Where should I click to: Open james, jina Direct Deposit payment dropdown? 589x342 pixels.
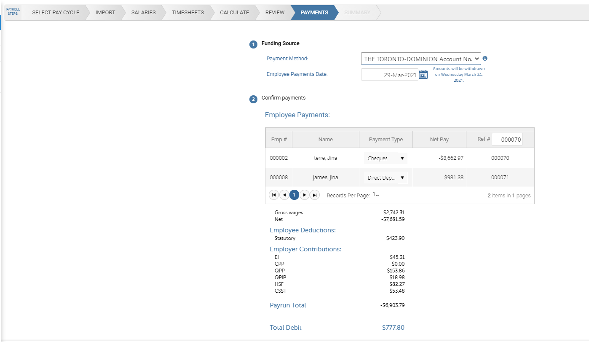click(385, 177)
